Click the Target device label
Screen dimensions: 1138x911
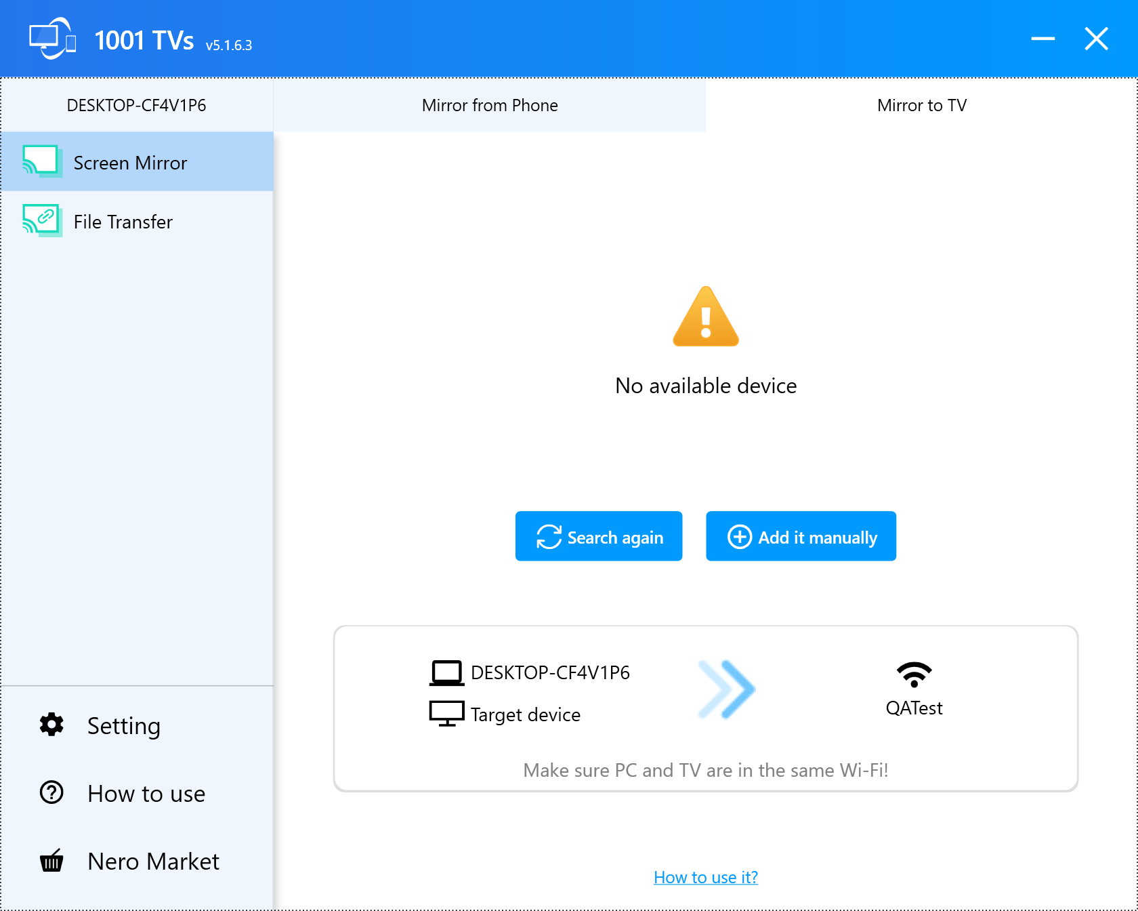click(x=526, y=714)
